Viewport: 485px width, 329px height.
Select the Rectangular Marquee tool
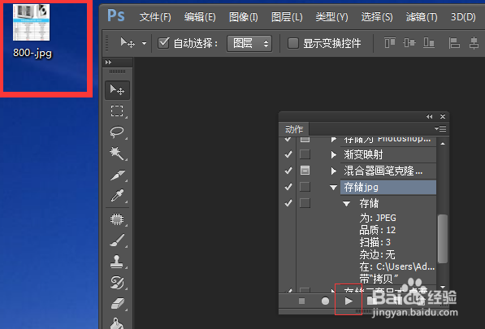tap(117, 110)
